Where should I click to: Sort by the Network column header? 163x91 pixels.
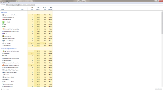[x=49, y=9]
